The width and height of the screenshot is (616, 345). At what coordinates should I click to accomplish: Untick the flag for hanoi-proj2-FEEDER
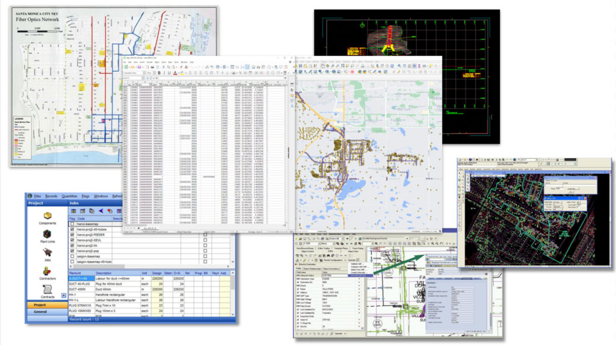72,235
